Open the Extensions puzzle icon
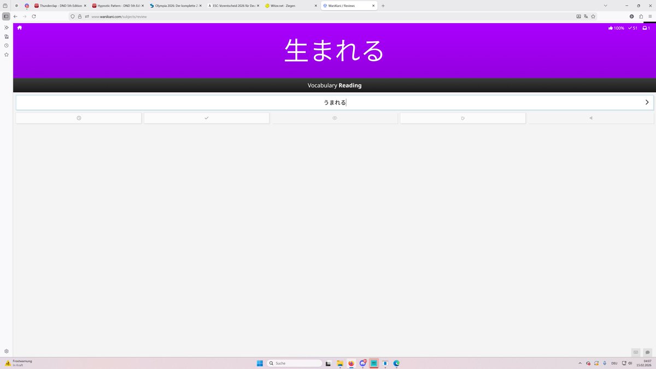The width and height of the screenshot is (656, 369). [x=641, y=16]
